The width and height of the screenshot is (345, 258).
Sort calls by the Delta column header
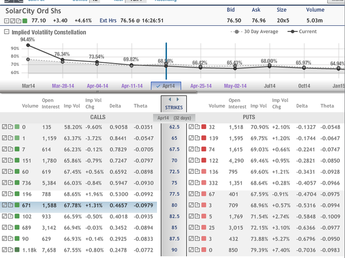[116, 105]
